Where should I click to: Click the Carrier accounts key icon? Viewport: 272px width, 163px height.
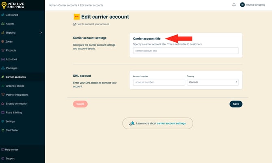(x=2, y=77)
